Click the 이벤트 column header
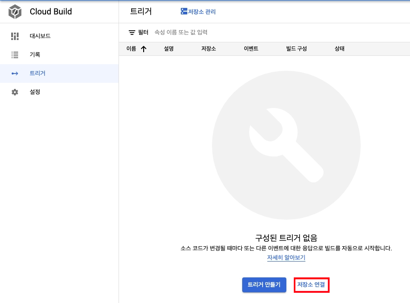Screen dimensions: 410x303 click(x=251, y=49)
